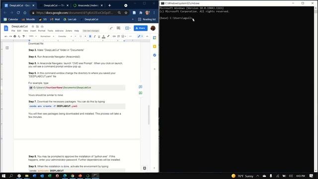The height and width of the screenshot is (179, 318).
Task: Open the Reading list
Action: pyautogui.click(x=147, y=19)
